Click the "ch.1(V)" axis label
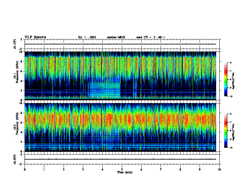Viewport: 247px width, 190px height. tap(15, 44)
